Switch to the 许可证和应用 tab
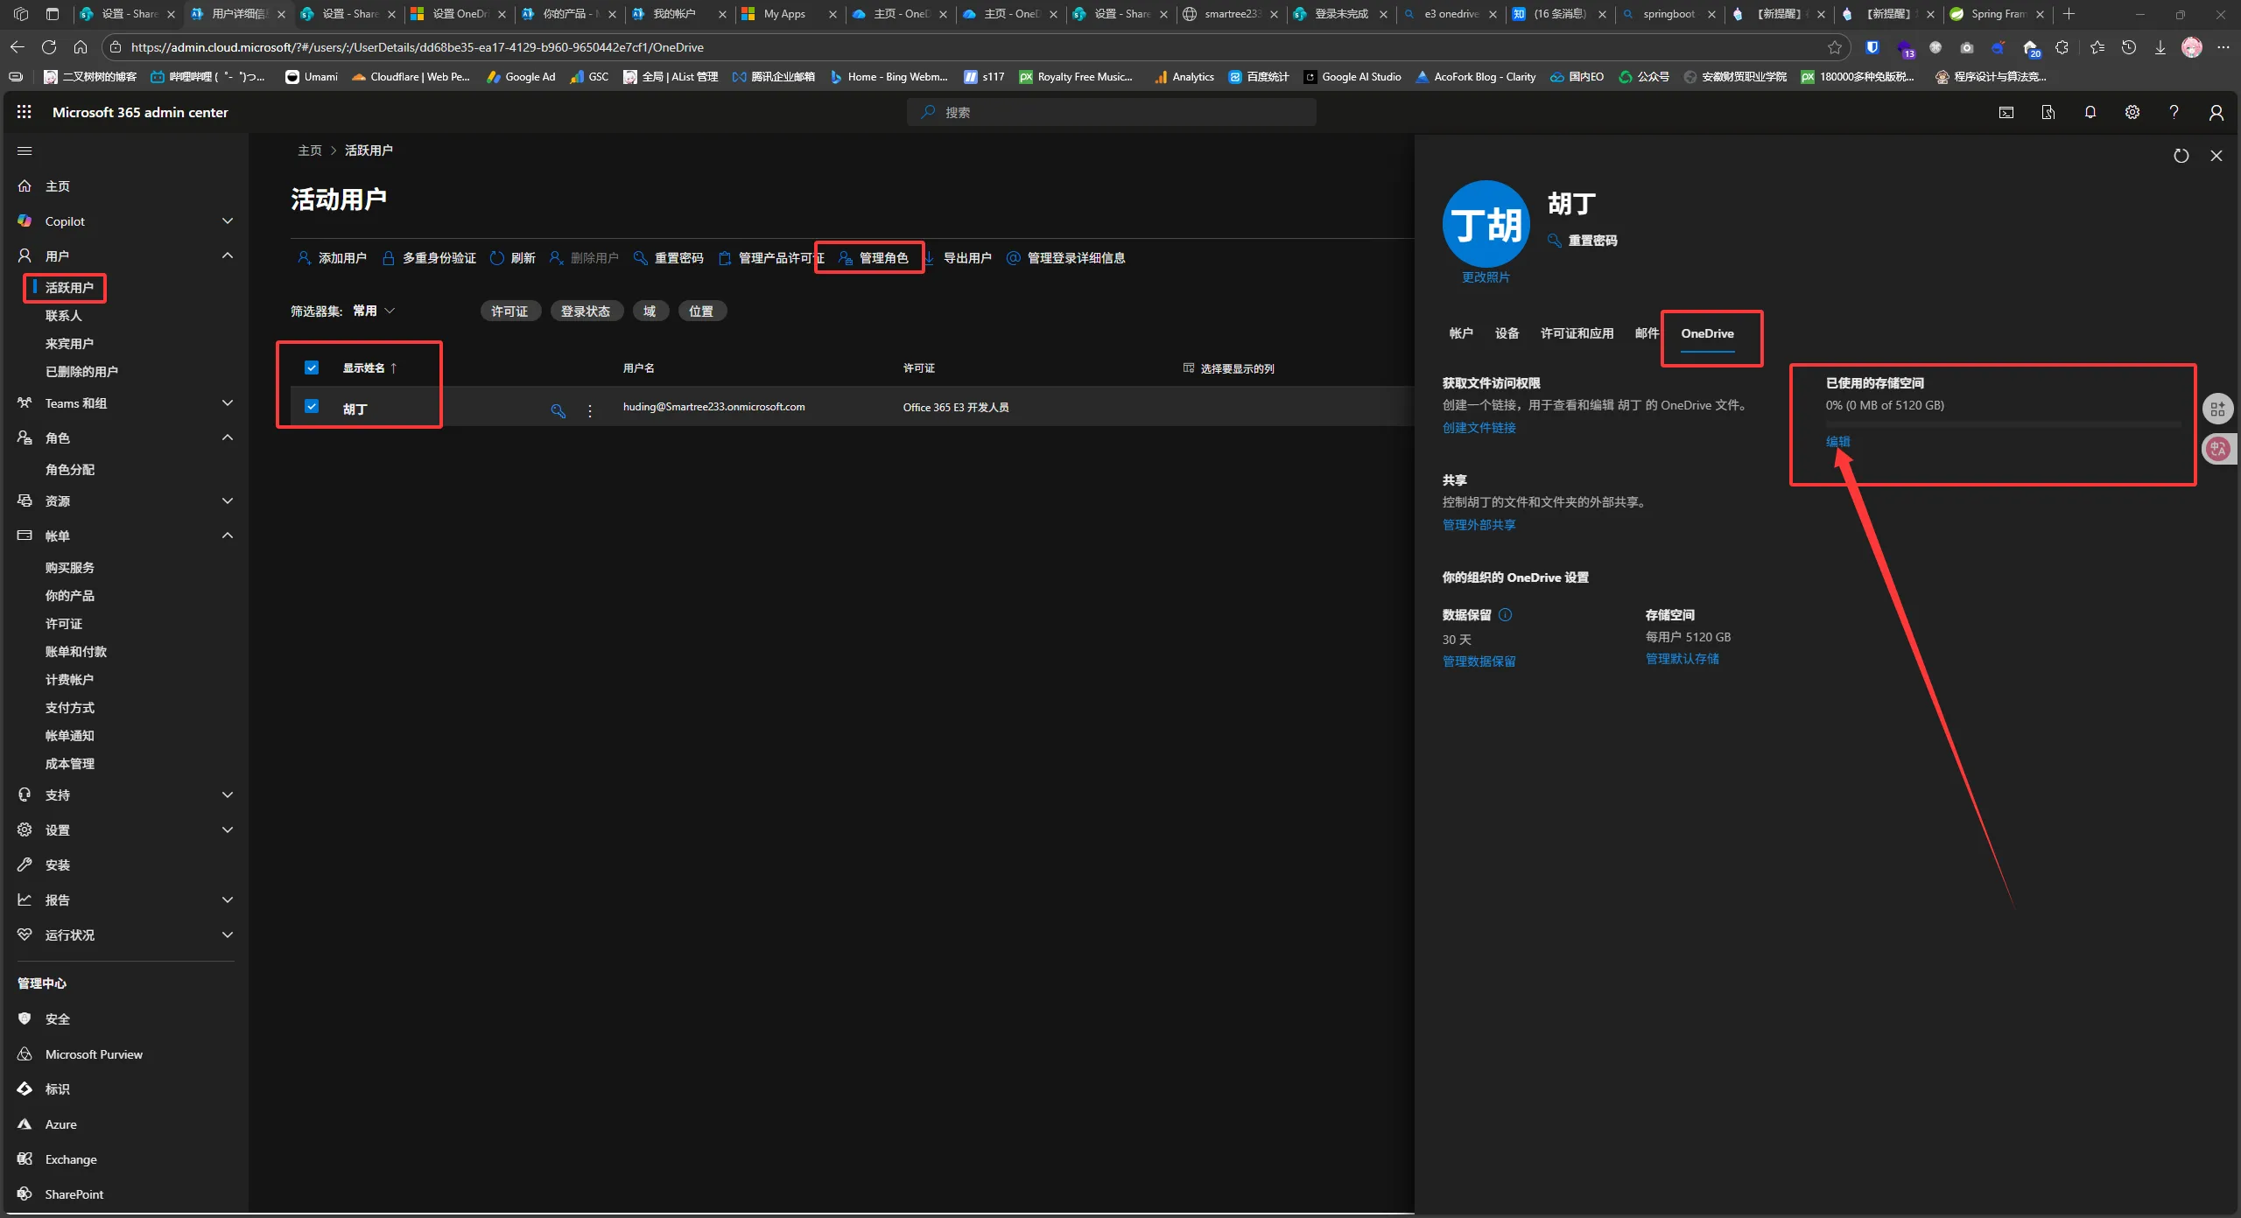The height and width of the screenshot is (1218, 2241). (x=1577, y=333)
